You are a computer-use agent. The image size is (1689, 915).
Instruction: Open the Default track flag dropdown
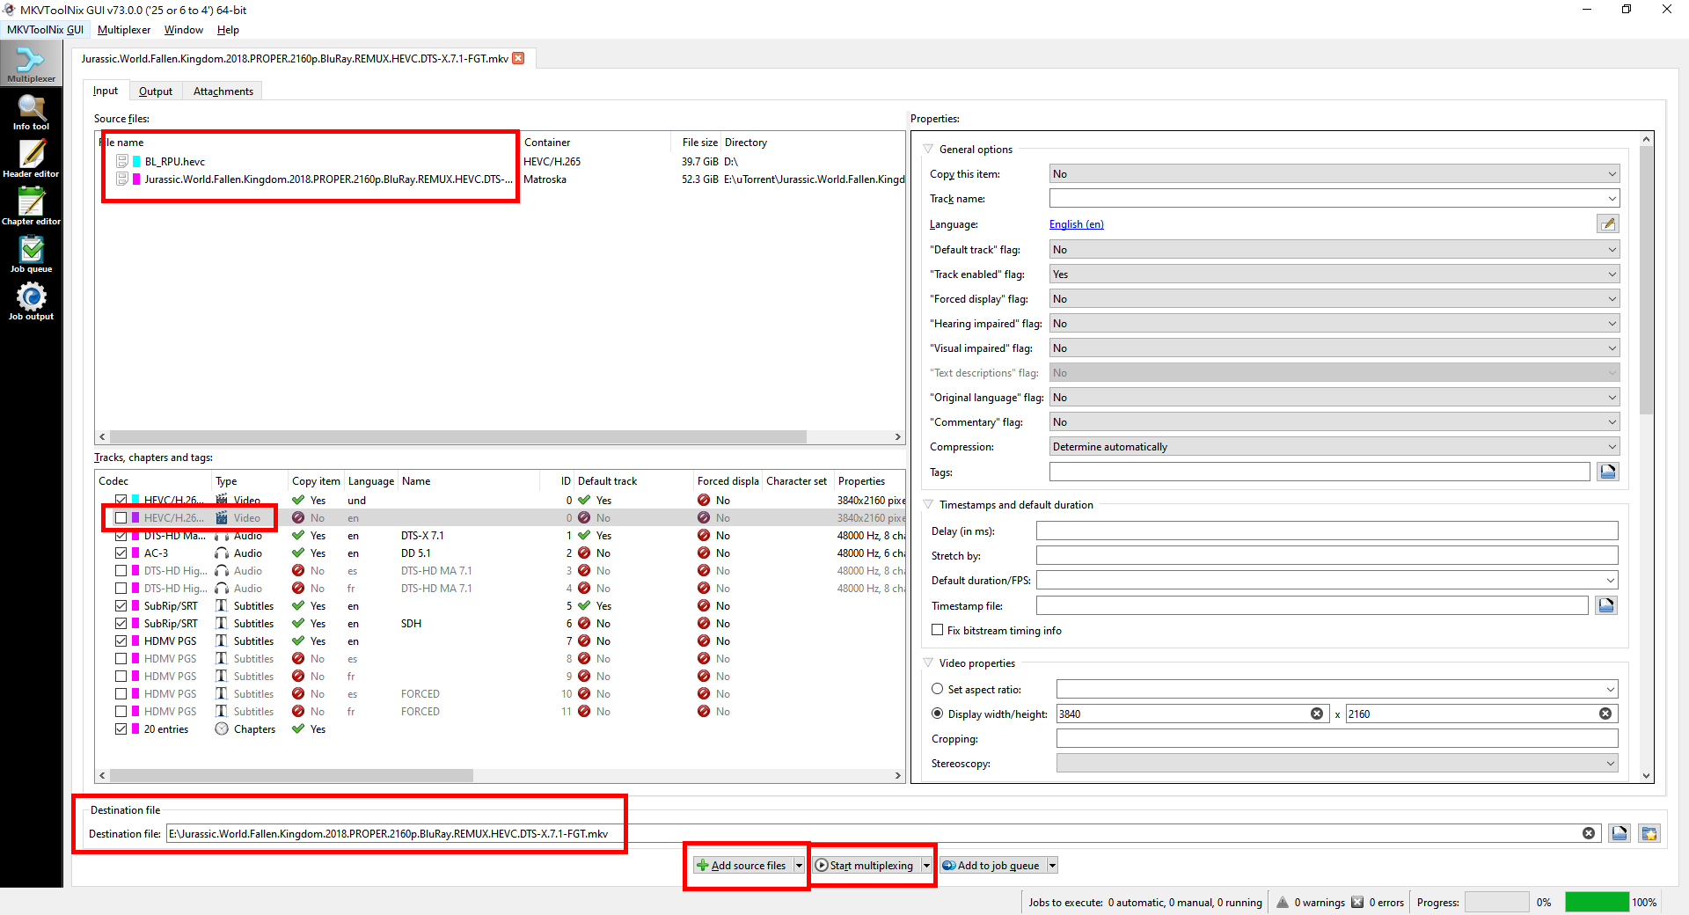coord(1334,250)
